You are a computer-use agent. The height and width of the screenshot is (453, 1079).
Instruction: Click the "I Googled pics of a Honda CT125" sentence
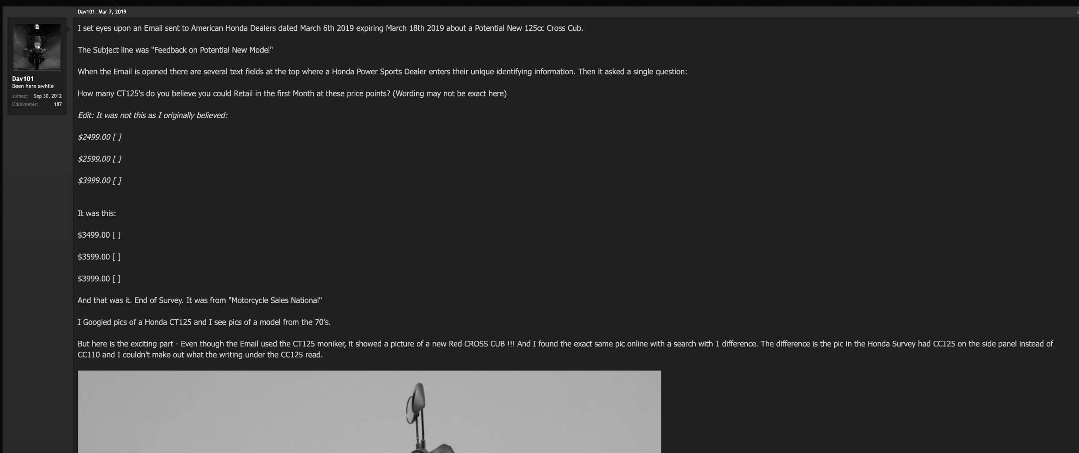pos(204,322)
